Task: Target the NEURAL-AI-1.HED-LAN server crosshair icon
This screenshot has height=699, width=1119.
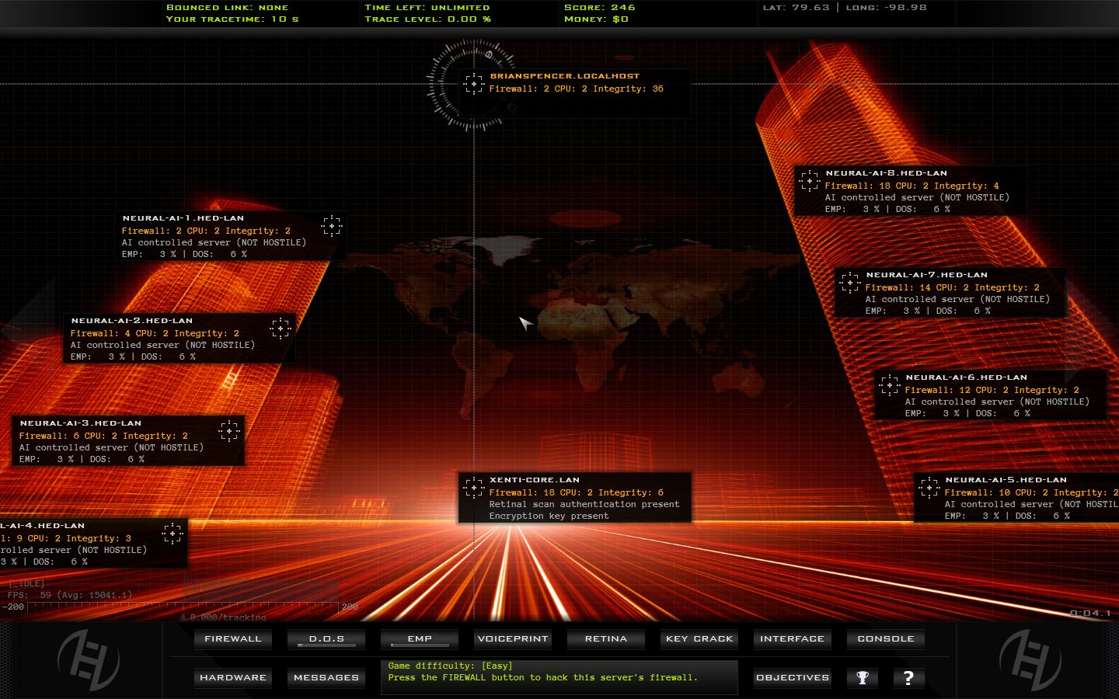Action: tap(332, 226)
